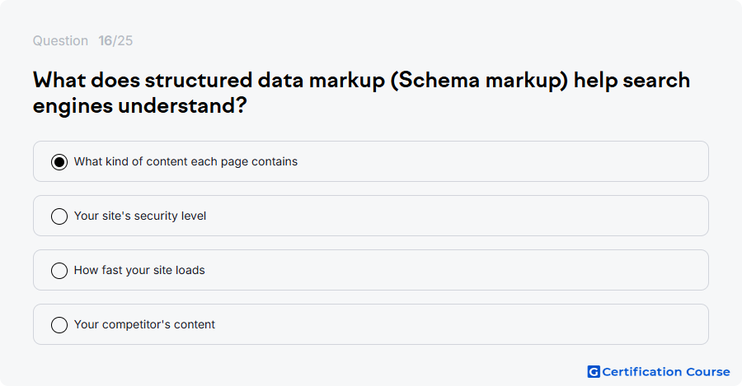This screenshot has width=742, height=386.
Task: Select the 'What kind of content' radio button
Action: pos(59,162)
